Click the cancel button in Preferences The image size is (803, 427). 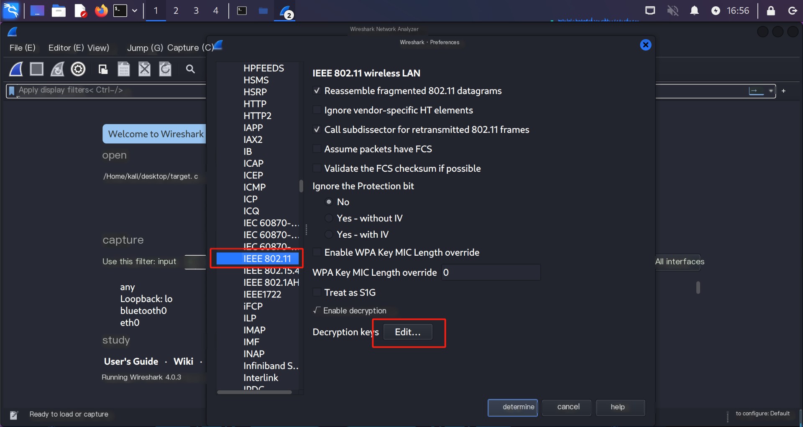click(x=567, y=407)
